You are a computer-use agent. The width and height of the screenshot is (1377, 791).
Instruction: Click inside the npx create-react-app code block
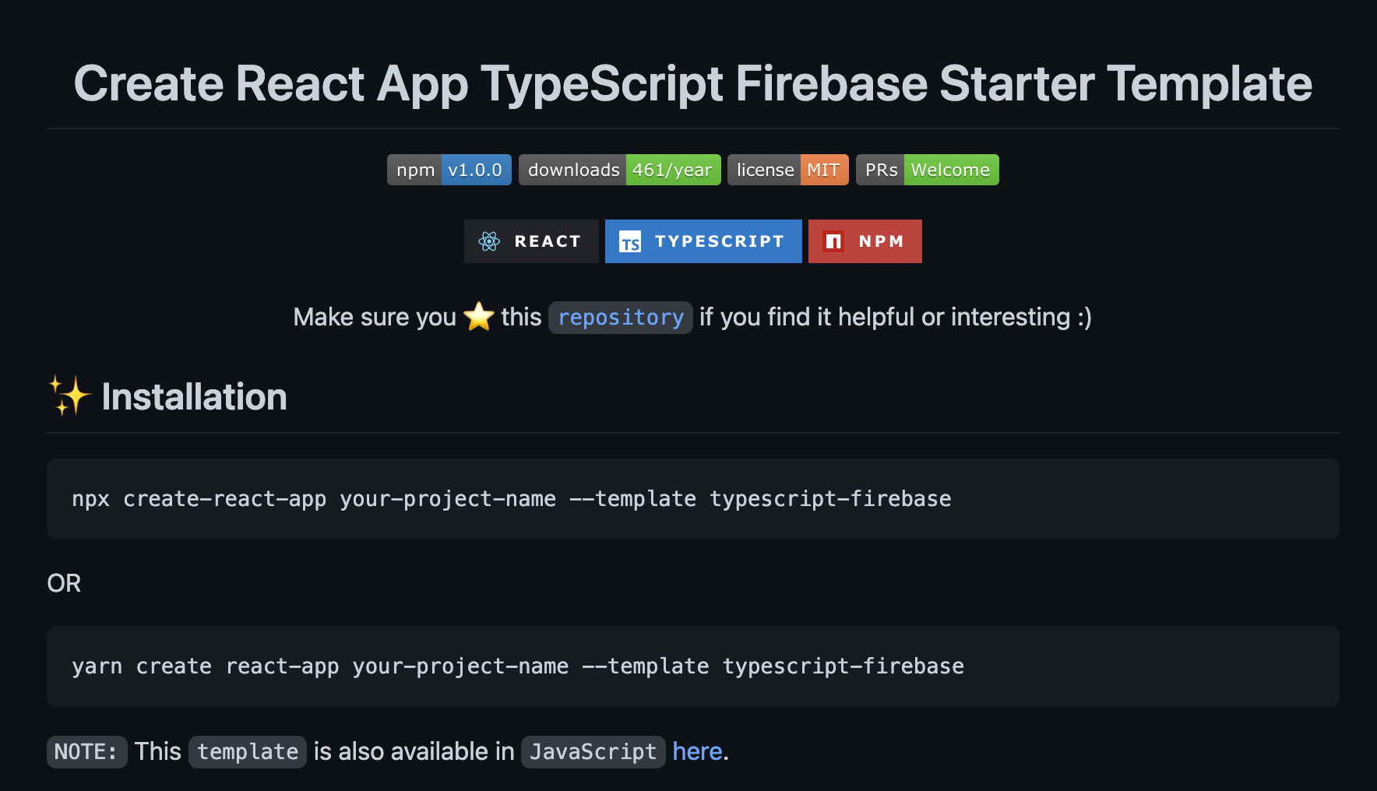click(693, 498)
